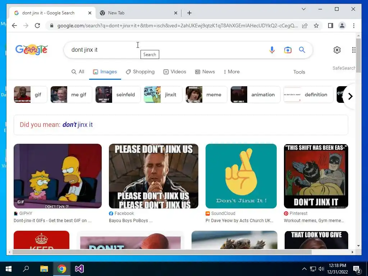368x276 pixels.
Task: Switch to the New Tab browser tab
Action: click(x=138, y=13)
